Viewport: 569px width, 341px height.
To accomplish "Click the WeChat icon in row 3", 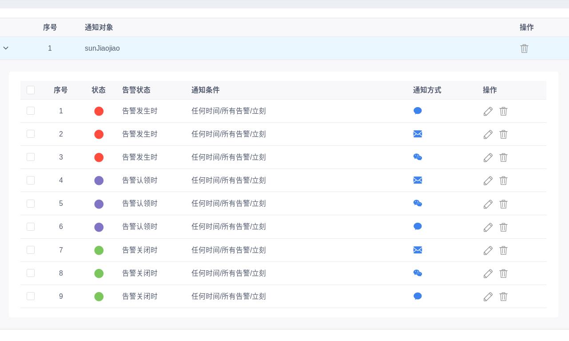I will pos(418,157).
